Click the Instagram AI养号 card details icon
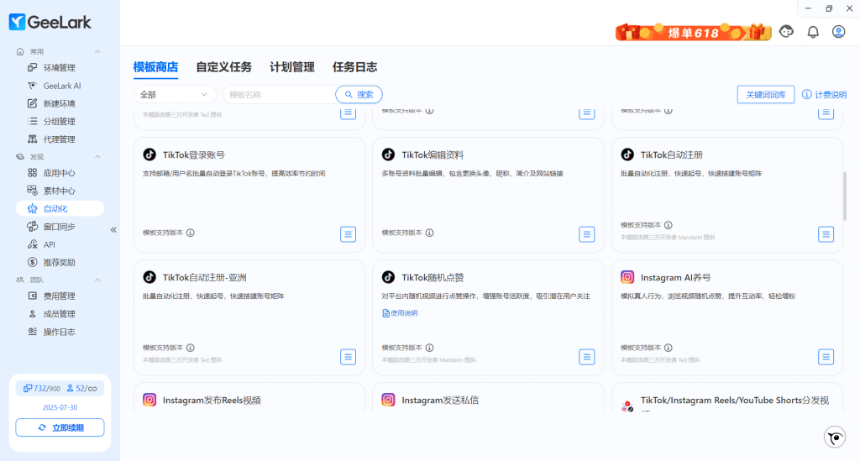Viewport: 860px width, 461px height. click(826, 357)
